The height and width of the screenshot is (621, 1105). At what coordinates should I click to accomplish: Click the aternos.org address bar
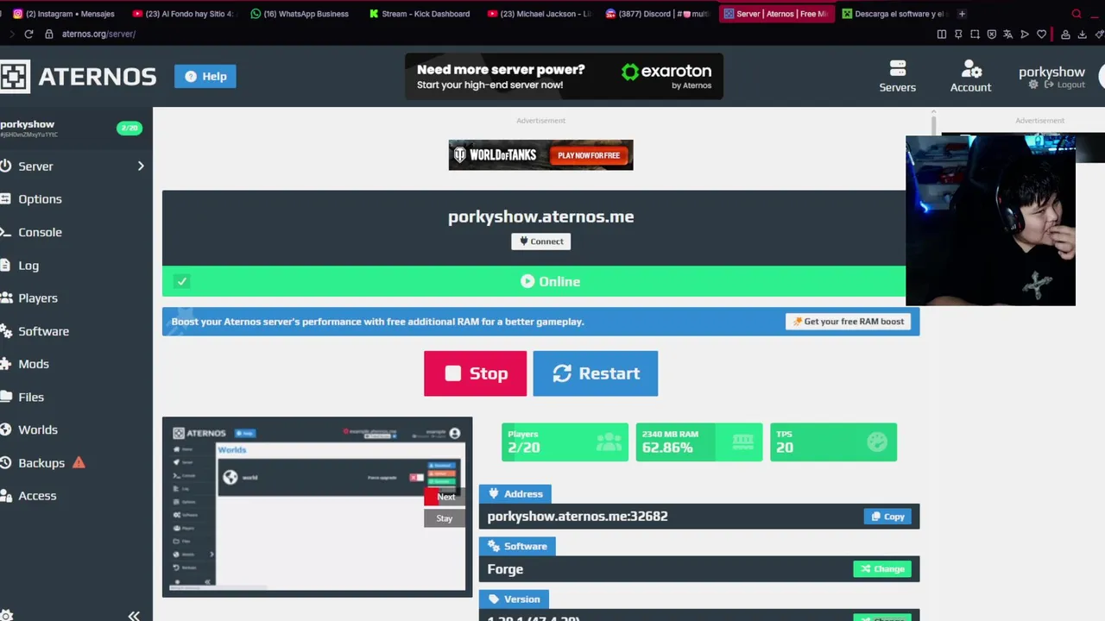(98, 34)
